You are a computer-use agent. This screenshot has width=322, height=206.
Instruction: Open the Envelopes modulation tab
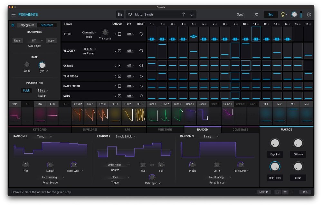[x=90, y=130]
